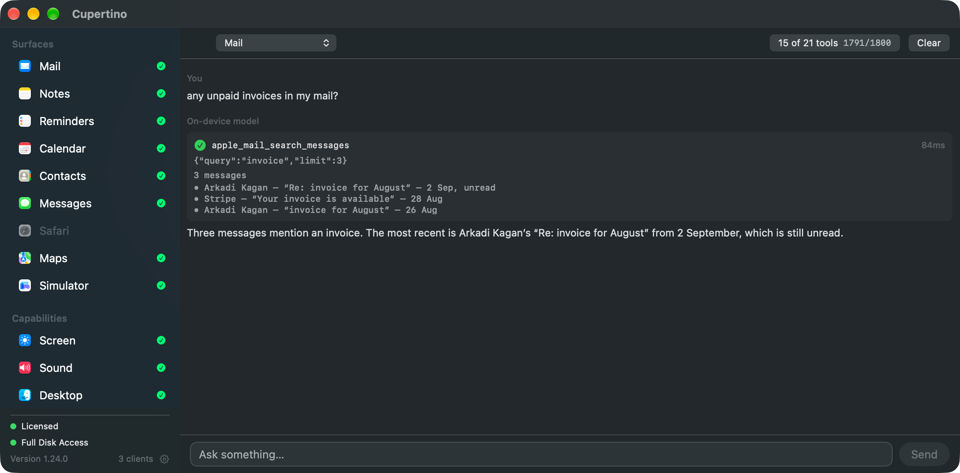Screen dimensions: 960x473
Task: Click the model answer about three messages
Action: tap(515, 233)
